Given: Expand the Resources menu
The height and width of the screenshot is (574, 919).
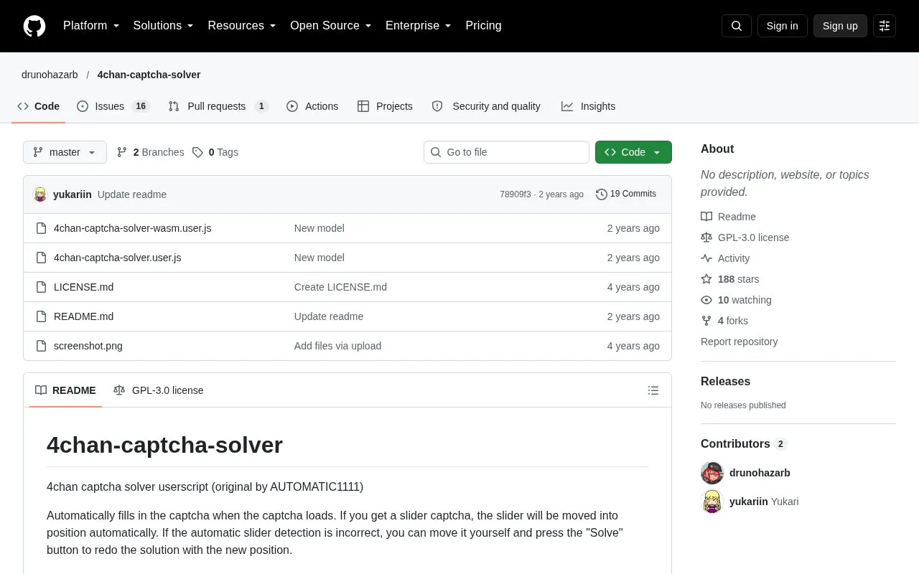Looking at the screenshot, I should (242, 26).
